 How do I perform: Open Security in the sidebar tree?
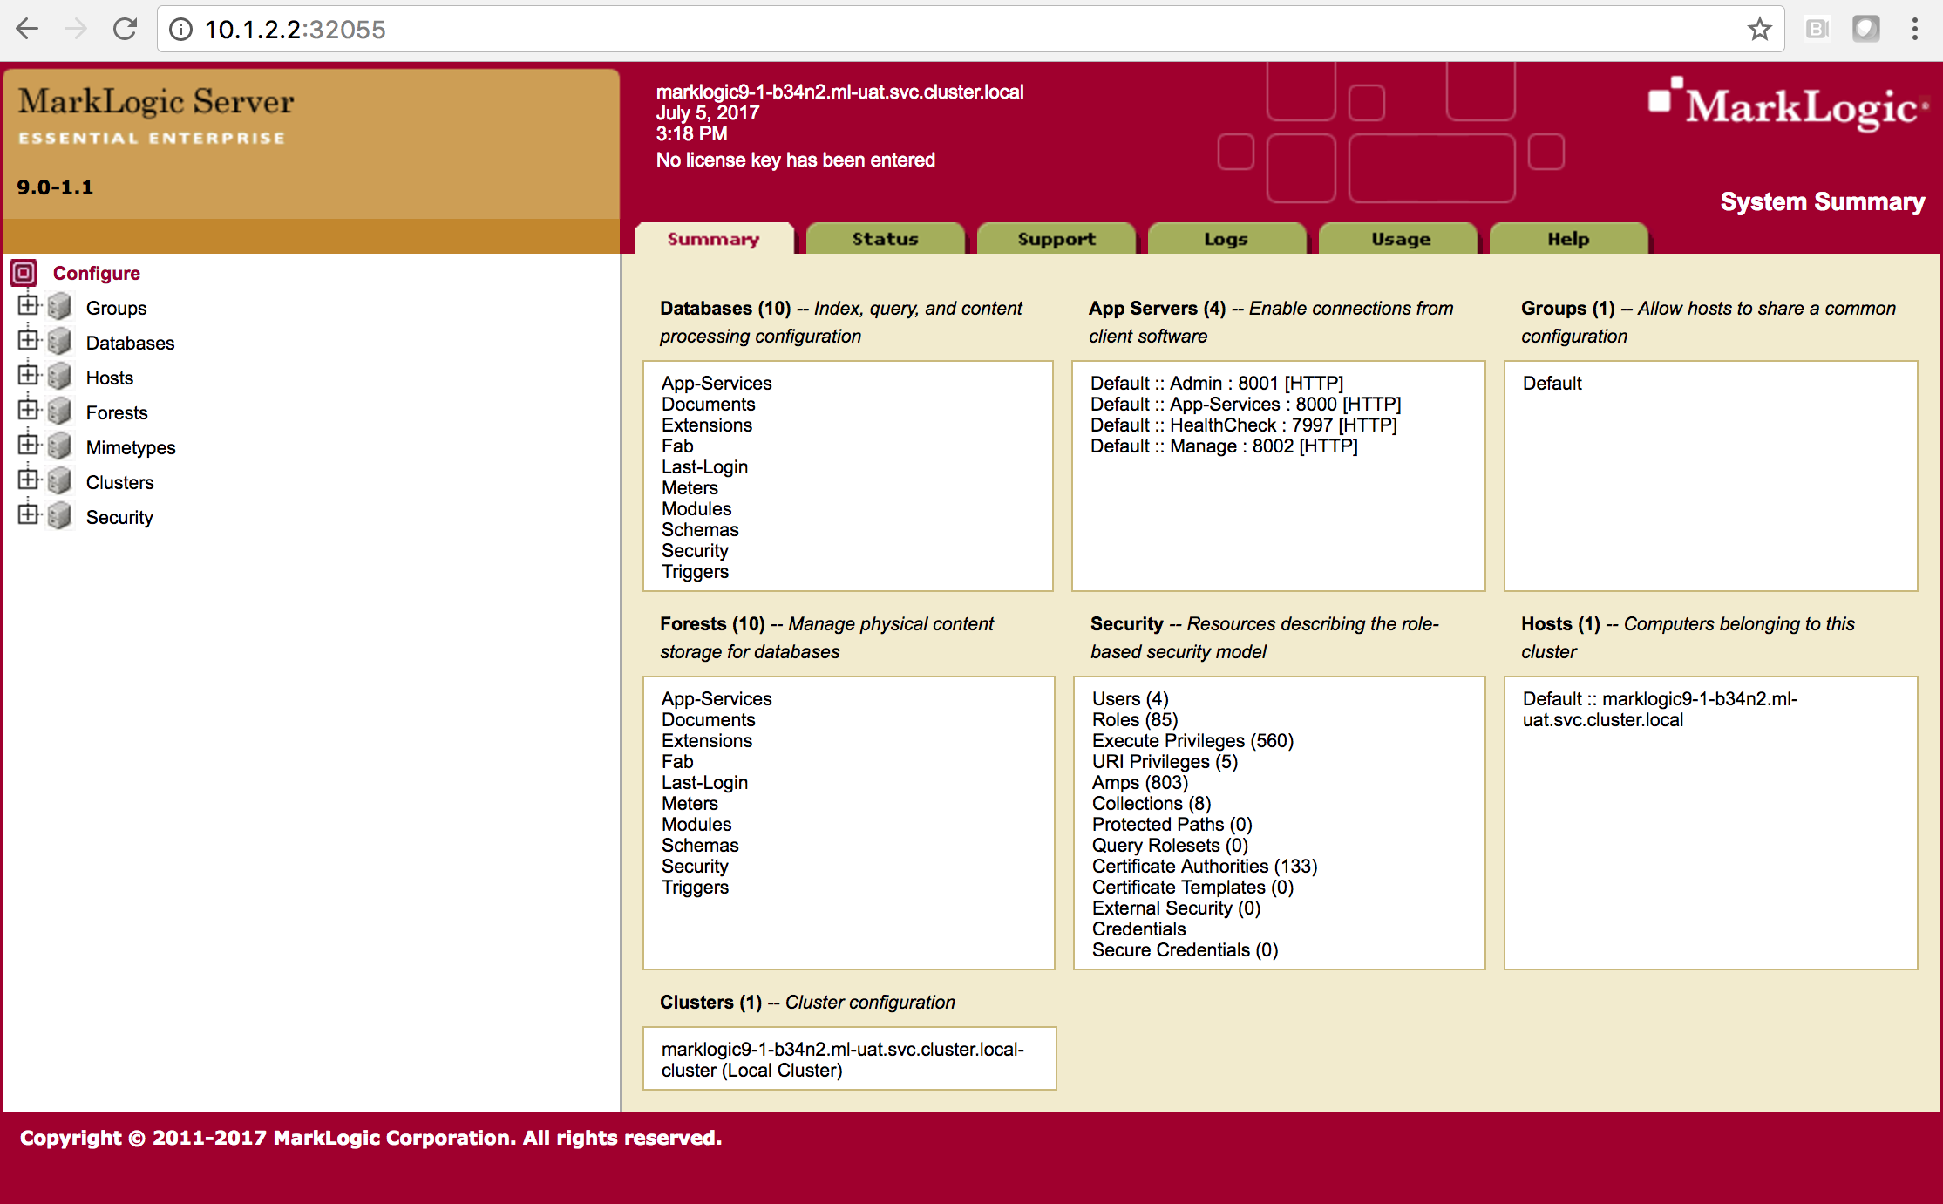pyautogui.click(x=119, y=517)
